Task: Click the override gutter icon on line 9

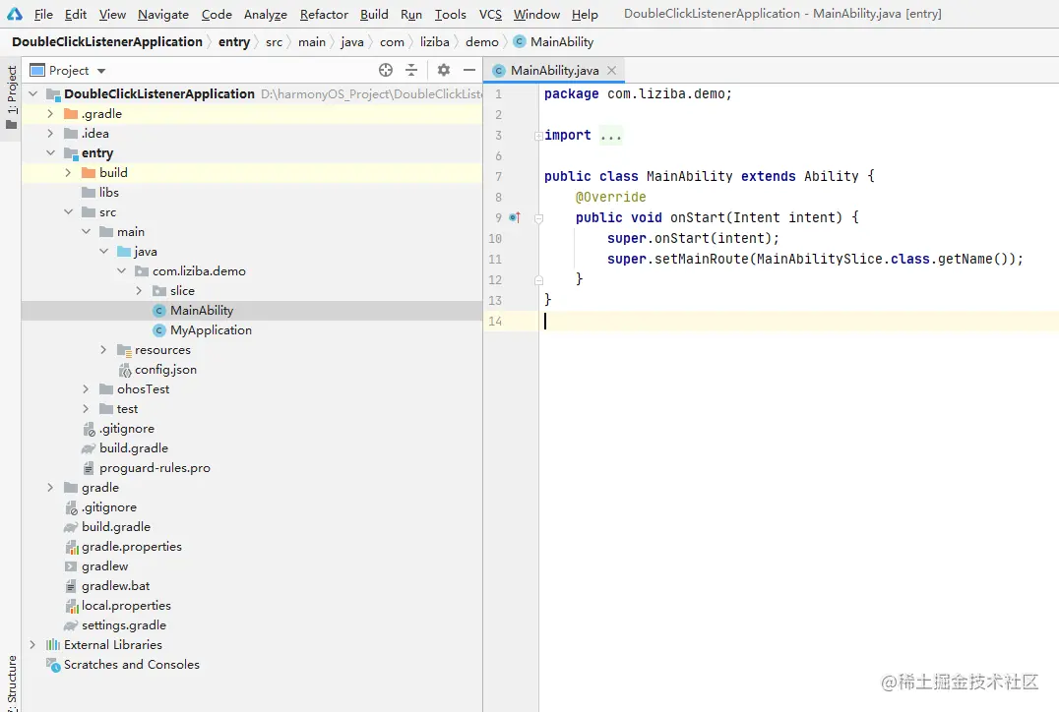Action: click(x=515, y=217)
